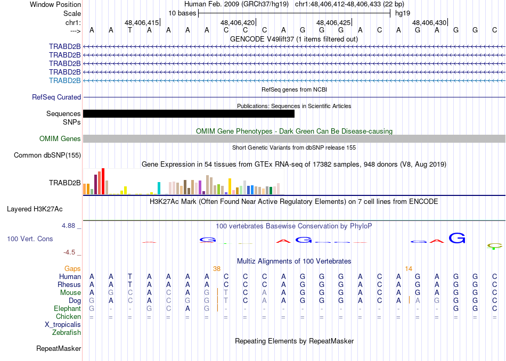The height and width of the screenshot is (361, 506).
Task: Click the cyan bar in GTEx expression chart
Action: (x=159, y=188)
